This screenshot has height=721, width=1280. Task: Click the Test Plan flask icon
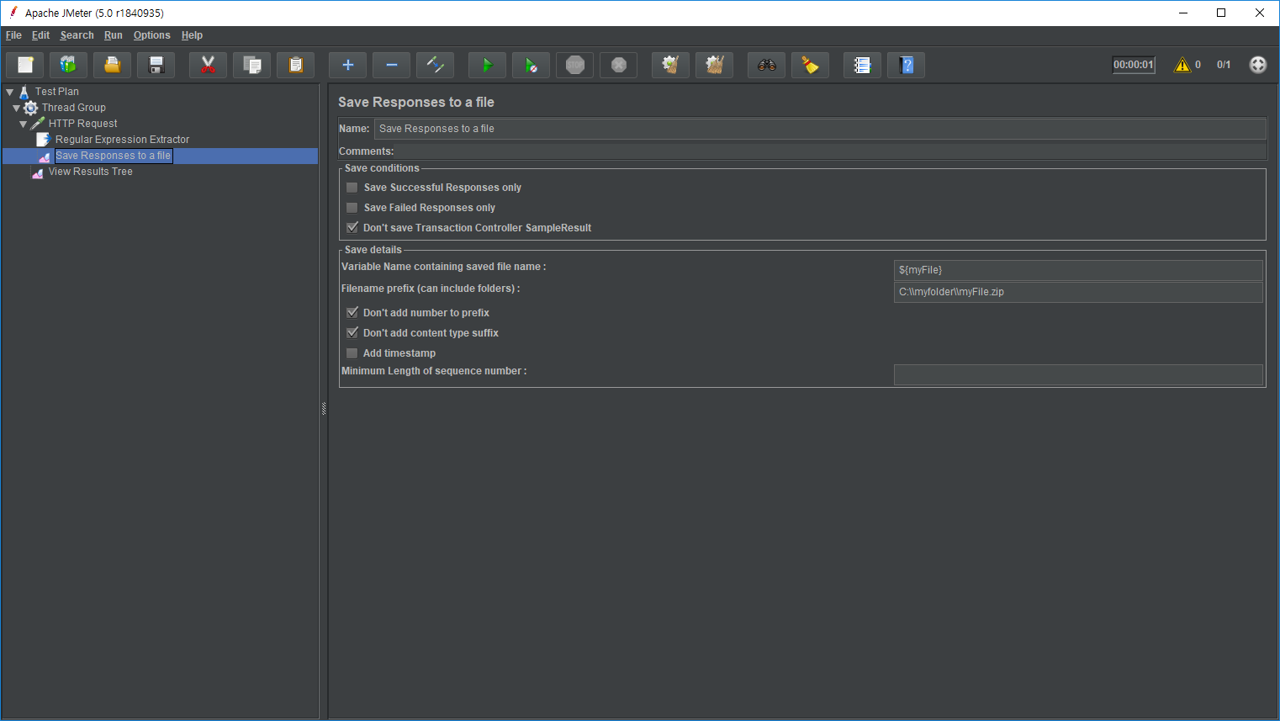click(24, 92)
